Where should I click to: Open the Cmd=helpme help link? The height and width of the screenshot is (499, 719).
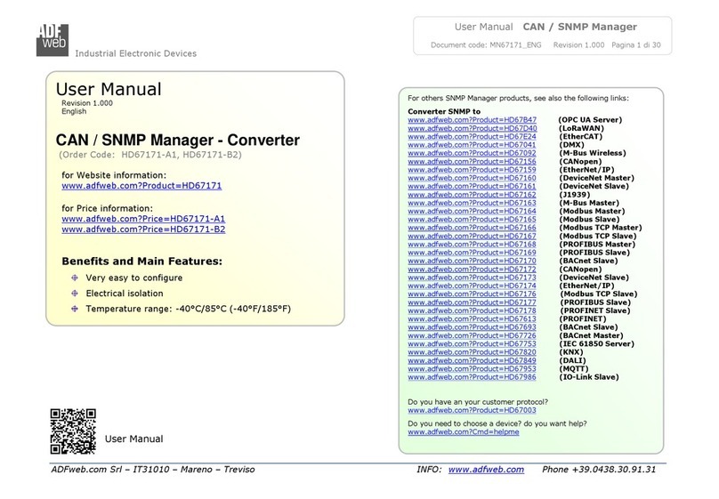464,431
